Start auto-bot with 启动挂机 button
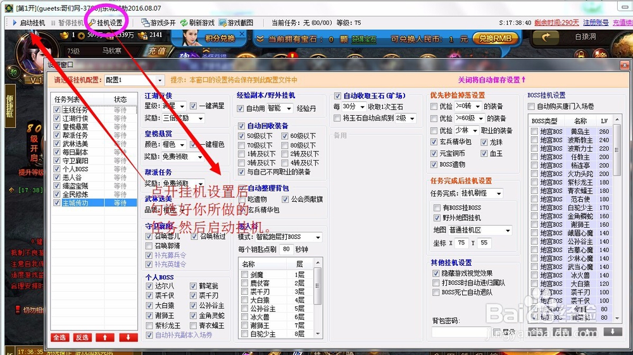This screenshot has width=633, height=355. coord(28,23)
